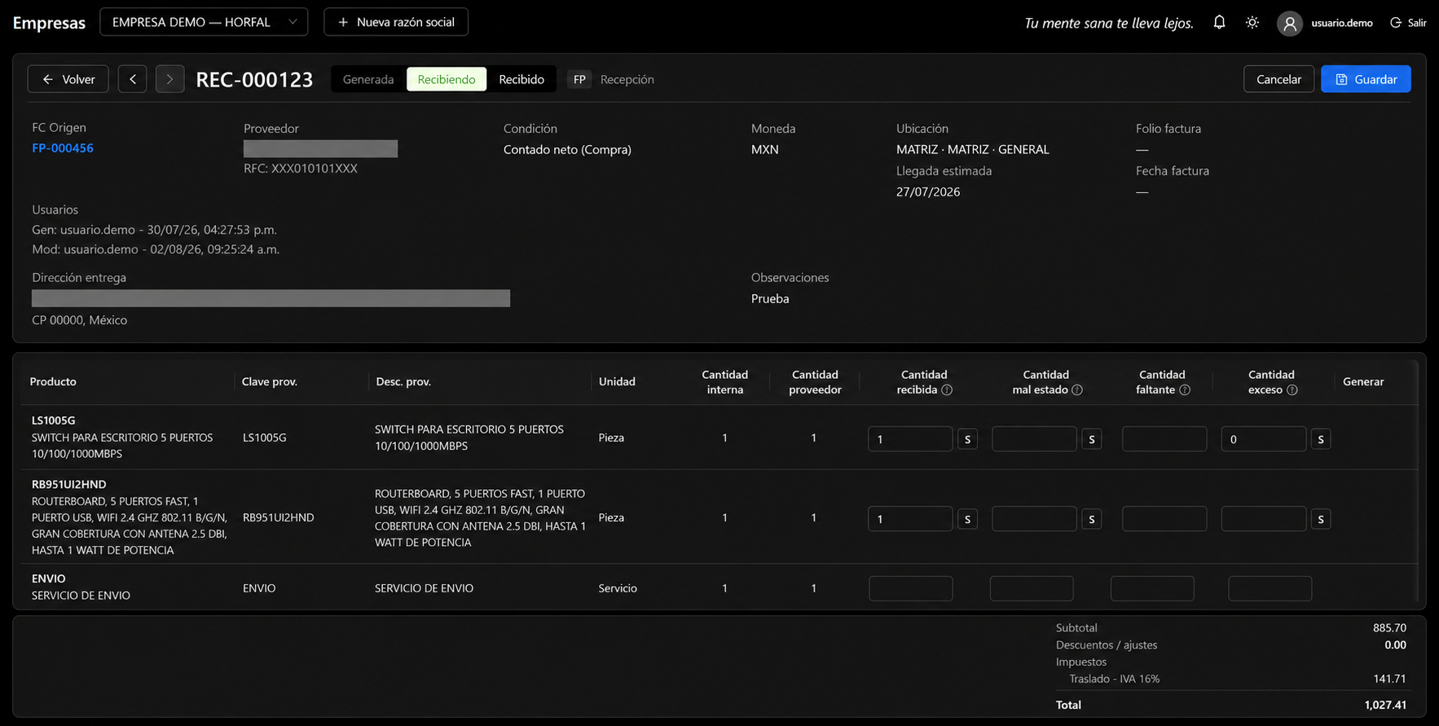Toggle light/dark theme sun icon
The width and height of the screenshot is (1439, 726).
pos(1252,22)
